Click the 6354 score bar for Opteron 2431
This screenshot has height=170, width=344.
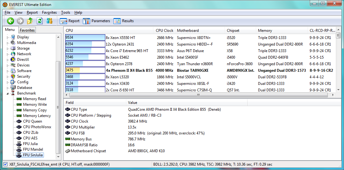coord(85,44)
